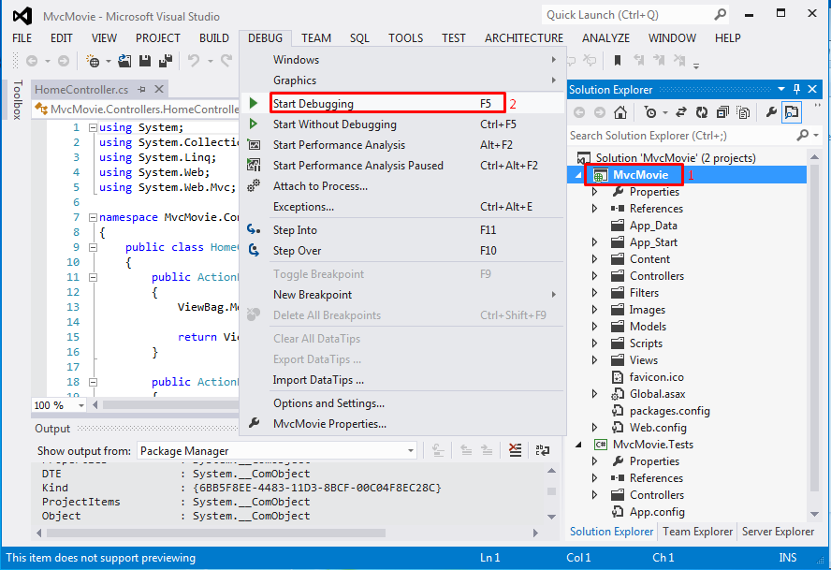Expand the Models folder
This screenshot has height=570, width=831.
(594, 326)
